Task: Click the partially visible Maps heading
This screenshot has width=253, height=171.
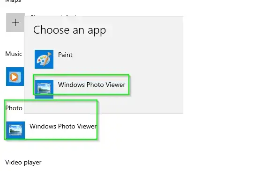Action: click(13, 1)
